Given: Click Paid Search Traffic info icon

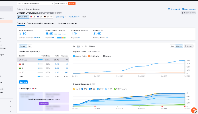Looking at the screenshot, I should [87, 30].
